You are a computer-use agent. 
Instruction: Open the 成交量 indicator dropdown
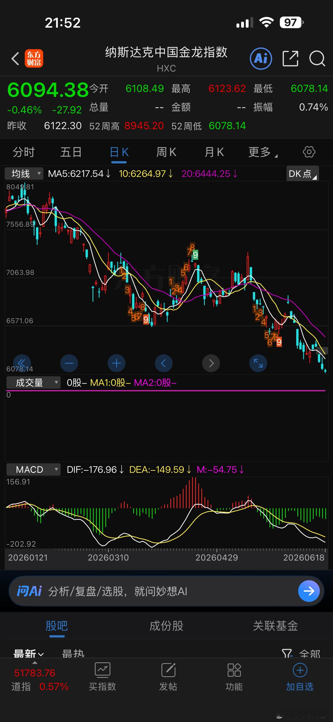pyautogui.click(x=33, y=382)
